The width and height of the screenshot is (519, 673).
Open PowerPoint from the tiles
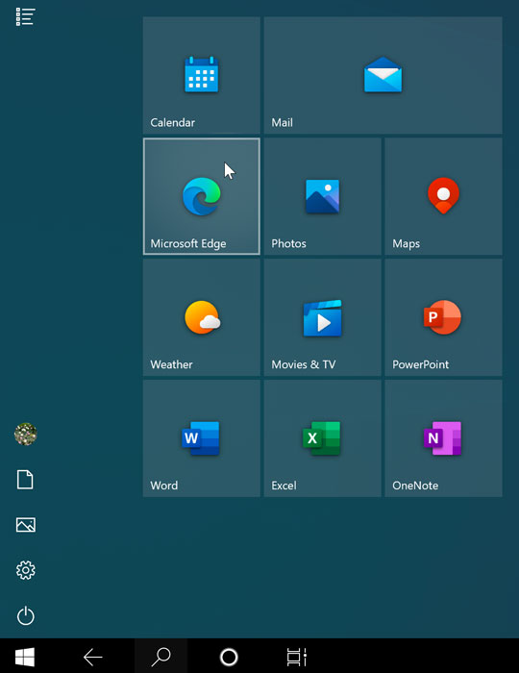[443, 317]
